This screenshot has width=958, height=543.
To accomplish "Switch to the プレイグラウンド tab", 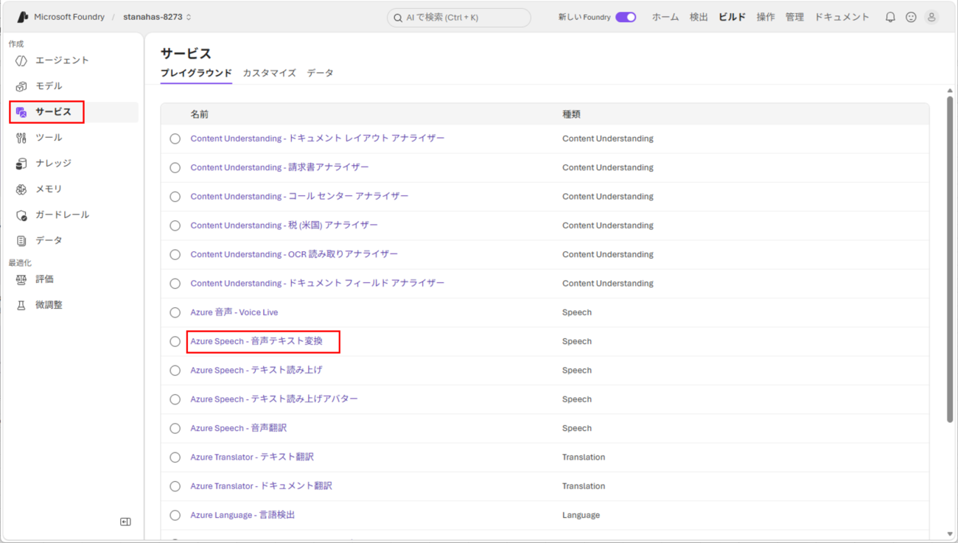I will (196, 73).
